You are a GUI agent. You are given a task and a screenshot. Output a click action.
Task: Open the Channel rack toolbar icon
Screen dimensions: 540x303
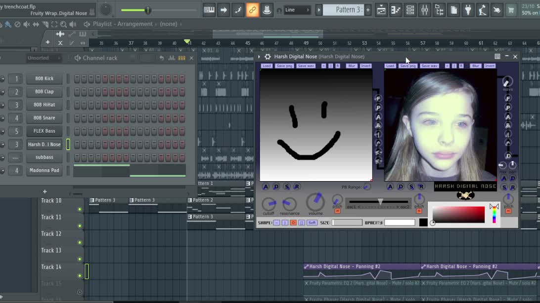410,10
